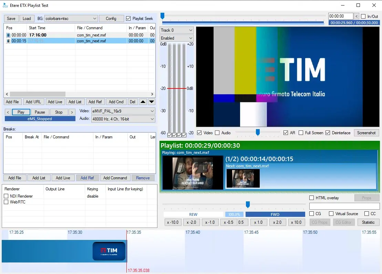Click the Start Time column header
The height and width of the screenshot is (274, 382).
click(37, 28)
